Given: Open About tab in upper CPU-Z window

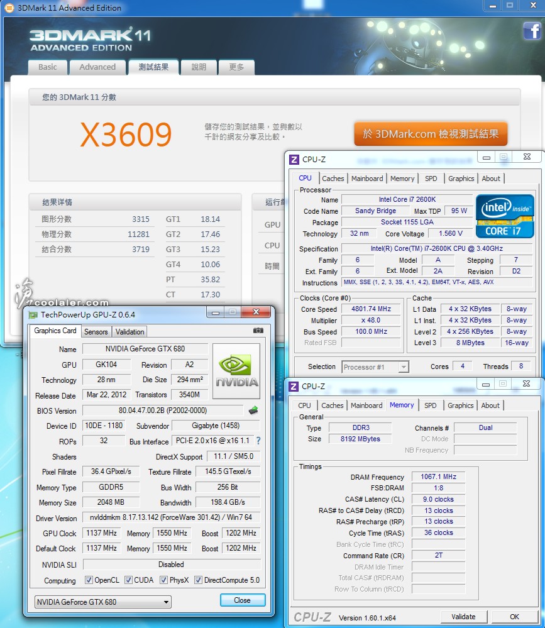Looking at the screenshot, I should 491,179.
